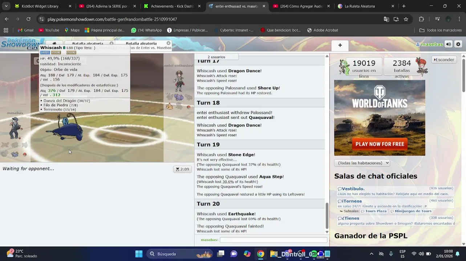Join the ¿Tienes chat room
Screen dimensions: 466x261
[396, 221]
